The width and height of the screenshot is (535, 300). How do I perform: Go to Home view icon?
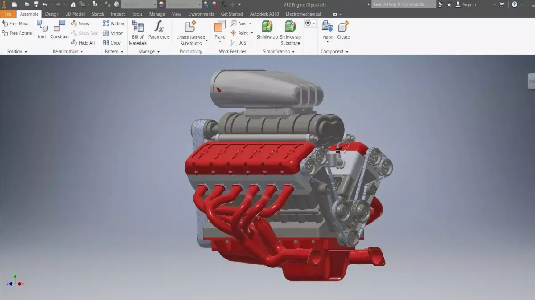73,4
